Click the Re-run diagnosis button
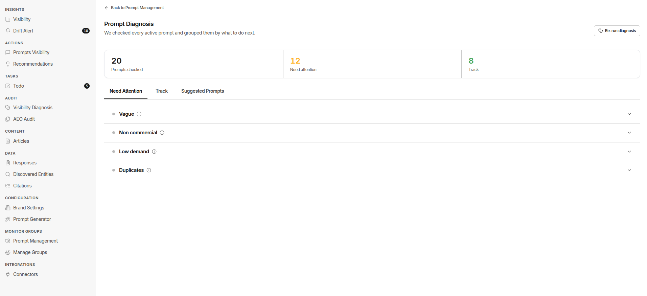This screenshot has height=296, width=647. [x=617, y=31]
